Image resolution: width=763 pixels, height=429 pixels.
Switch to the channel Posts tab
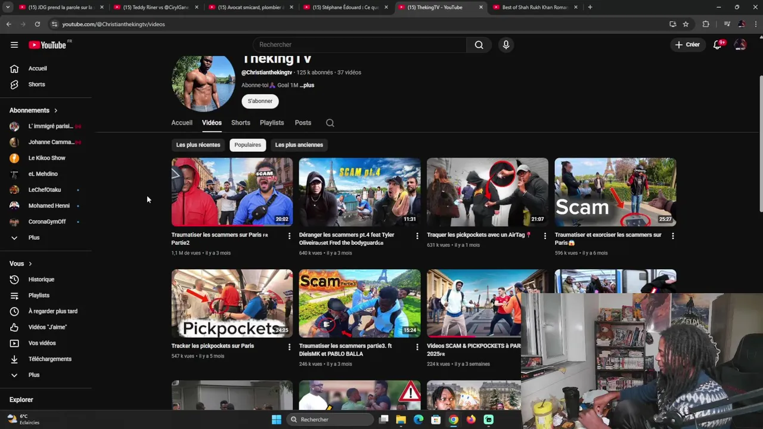[303, 123]
